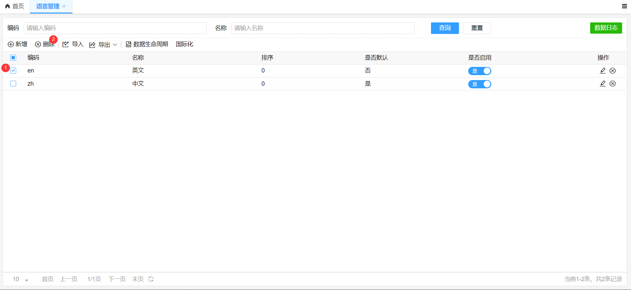Delete the zh row via circle-x icon

click(613, 84)
